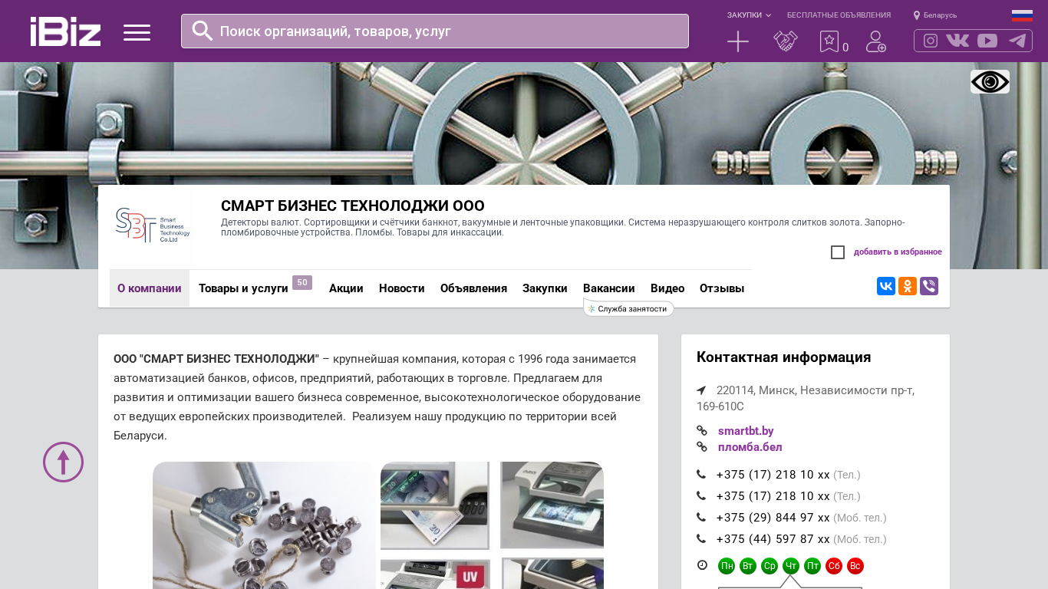Screen dimensions: 1048x589
Task: Open the banknote counter photo with 20 note
Action: (435, 505)
